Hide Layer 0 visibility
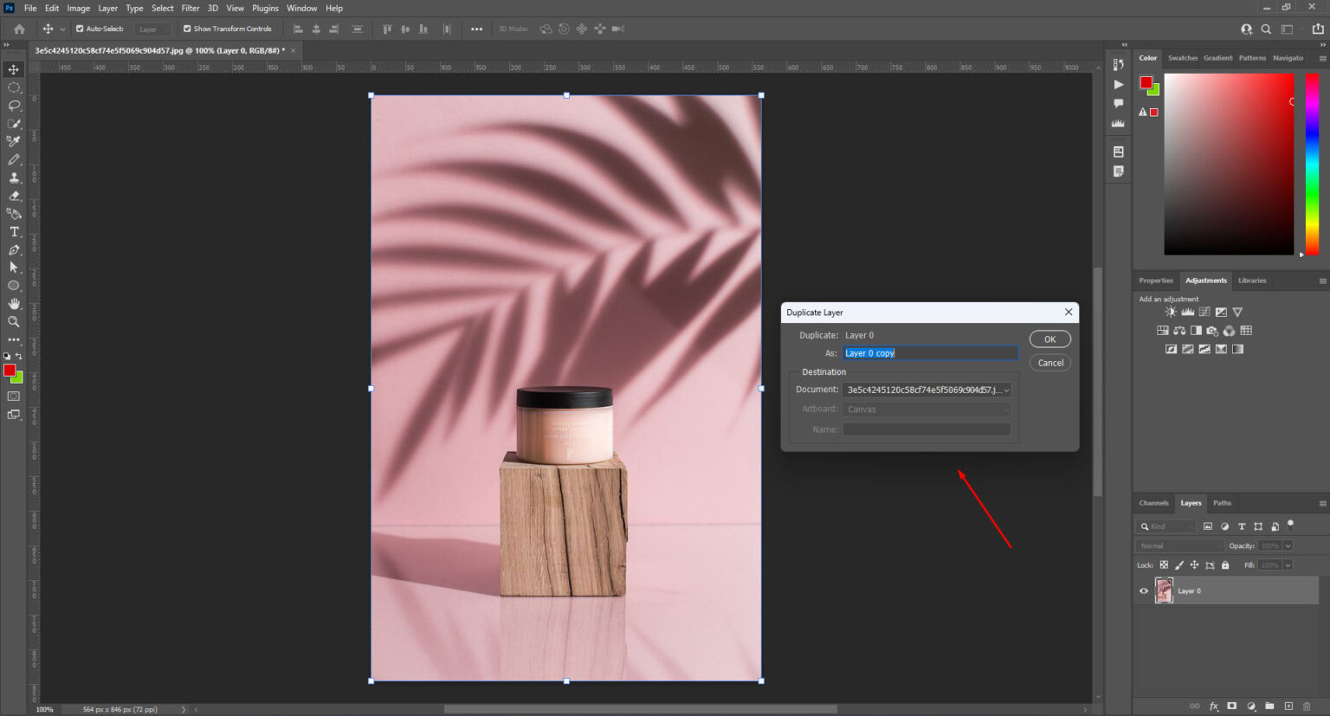 click(1144, 590)
